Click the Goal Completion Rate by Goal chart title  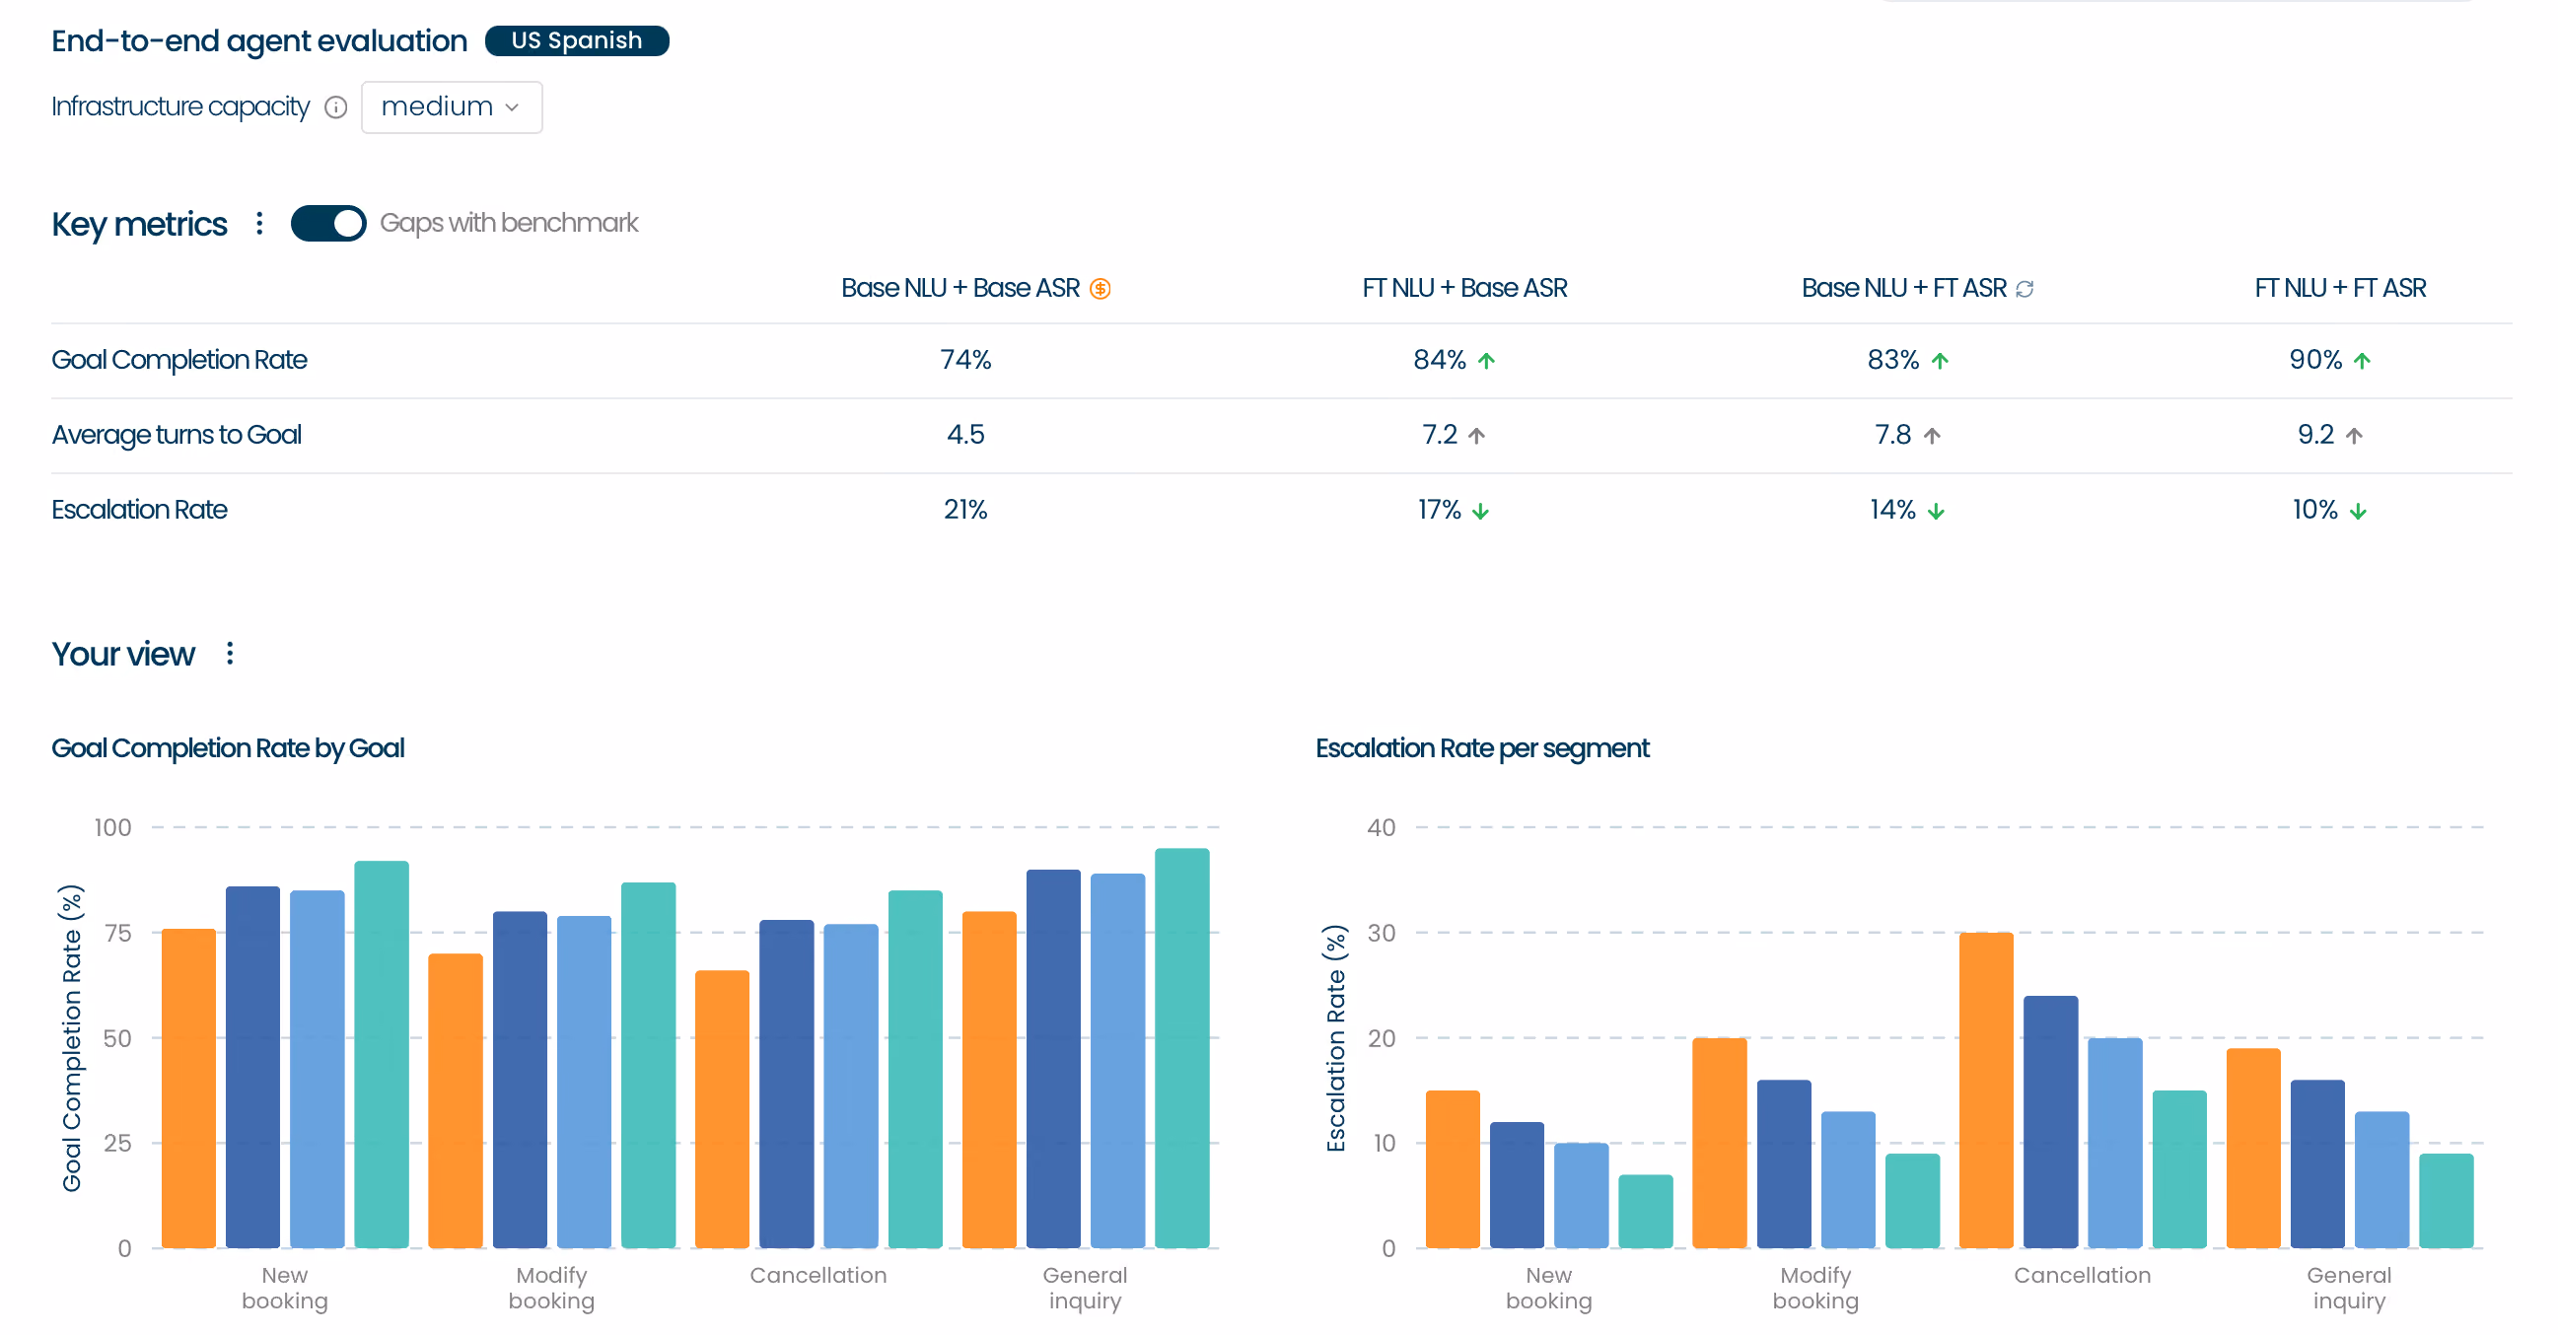(228, 747)
